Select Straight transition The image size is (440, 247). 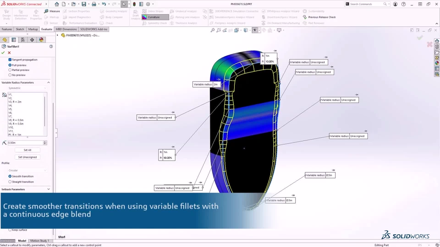[x=10, y=182]
